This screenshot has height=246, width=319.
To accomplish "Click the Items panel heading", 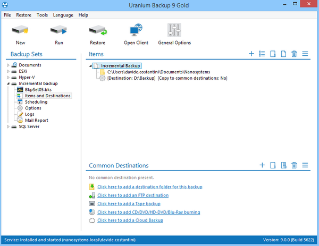I will [x=96, y=54].
